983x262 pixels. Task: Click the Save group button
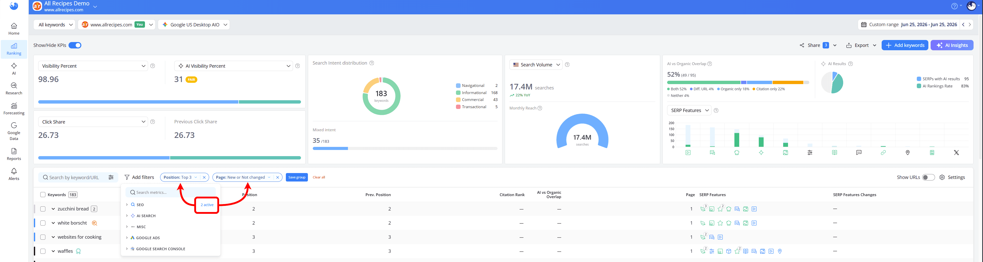[x=297, y=177]
